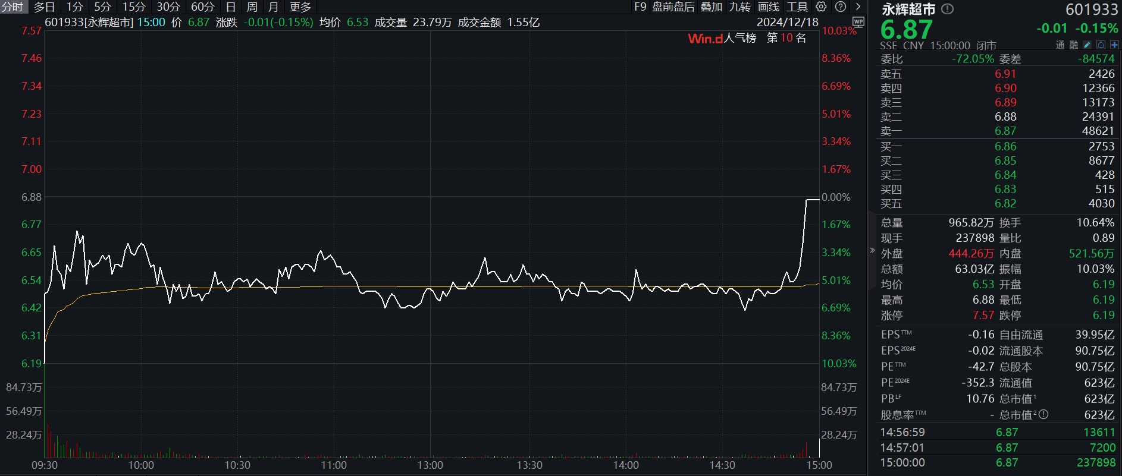
Task: Toggle 九转 indicator on chart
Action: coord(739,7)
